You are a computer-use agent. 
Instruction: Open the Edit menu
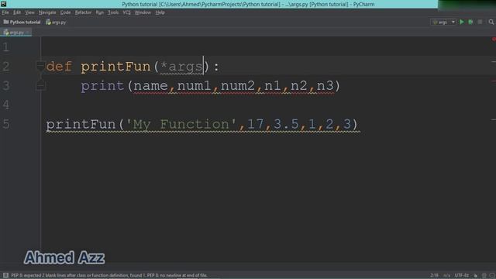click(x=17, y=12)
